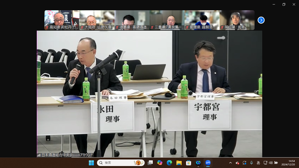Viewport: 299px width, 168px height.
Task: Open the clock showing 14:54 2024/12/20
Action: 288,163
